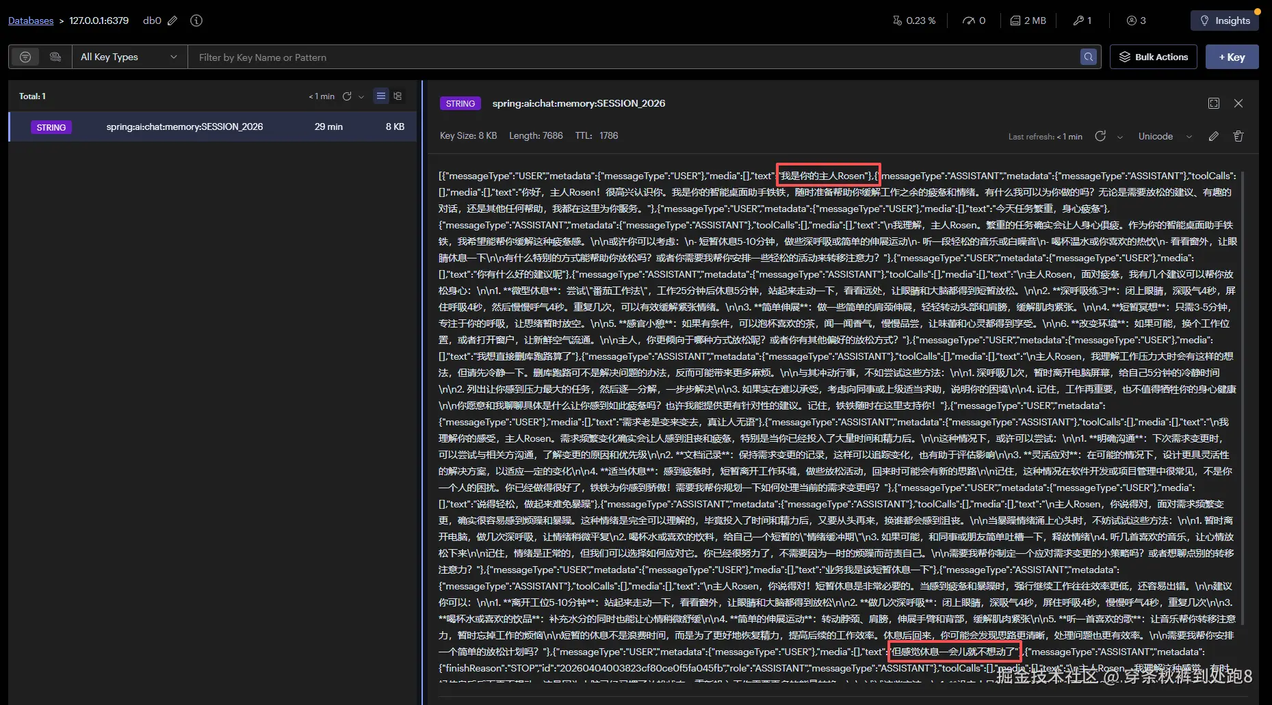The height and width of the screenshot is (705, 1272).
Task: Expand auto-refresh options for key list
Action: coord(361,96)
